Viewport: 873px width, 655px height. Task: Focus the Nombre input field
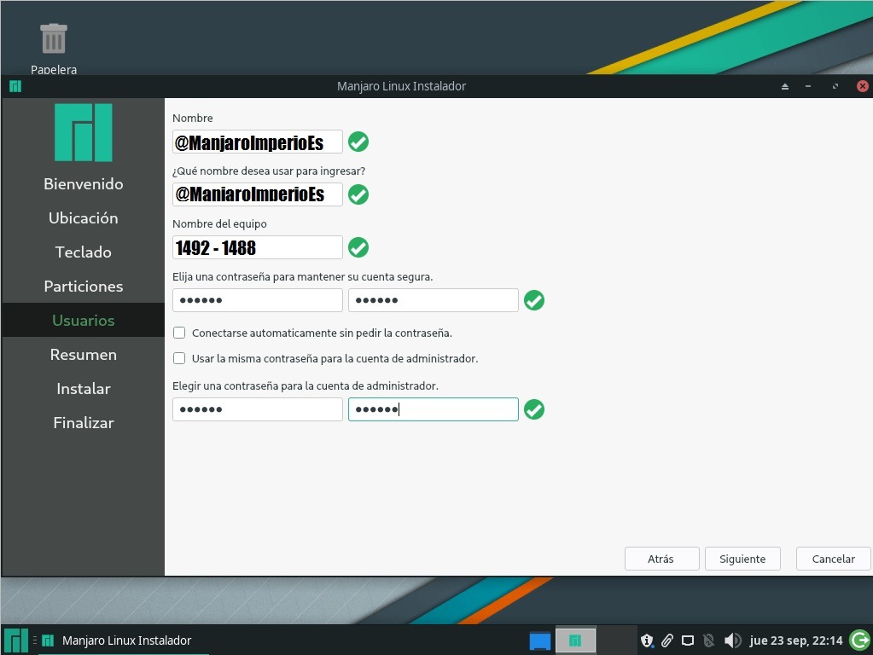point(257,142)
